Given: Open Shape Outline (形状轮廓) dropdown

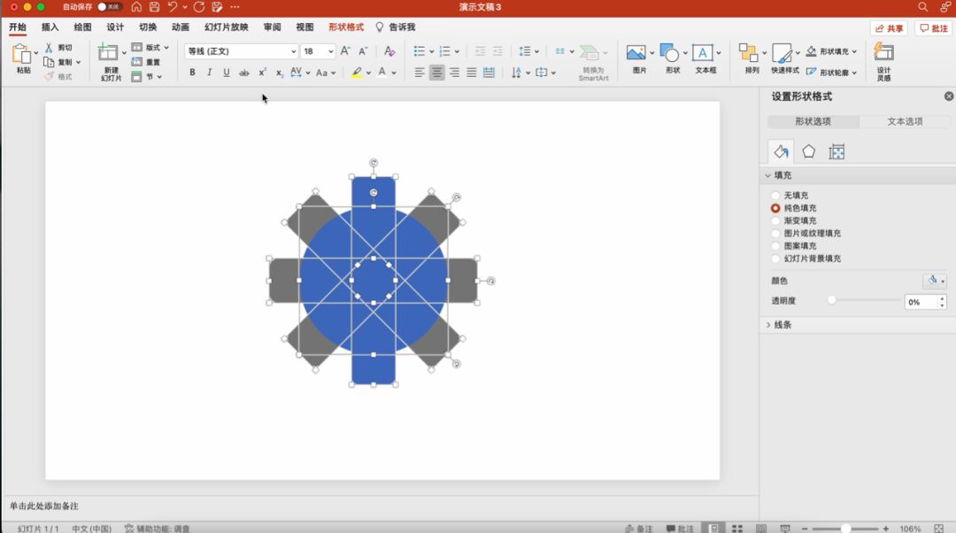Looking at the screenshot, I should (x=831, y=72).
